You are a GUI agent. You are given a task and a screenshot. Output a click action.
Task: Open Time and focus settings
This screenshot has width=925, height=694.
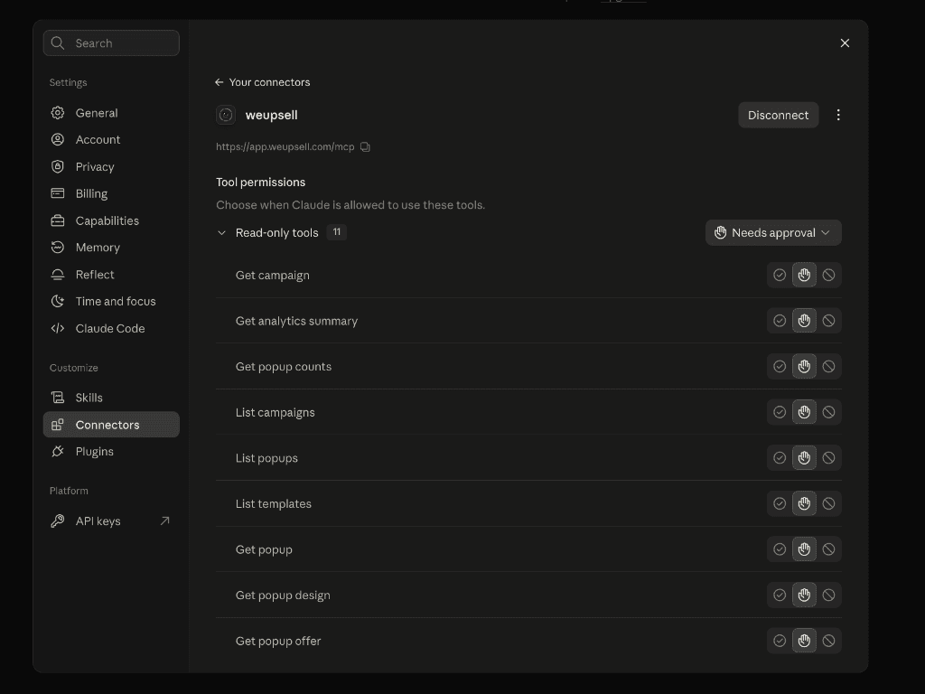pos(111,301)
